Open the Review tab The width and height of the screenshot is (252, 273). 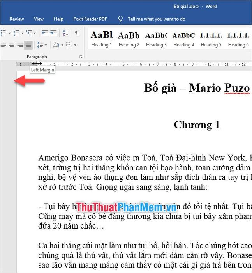pos(17,19)
